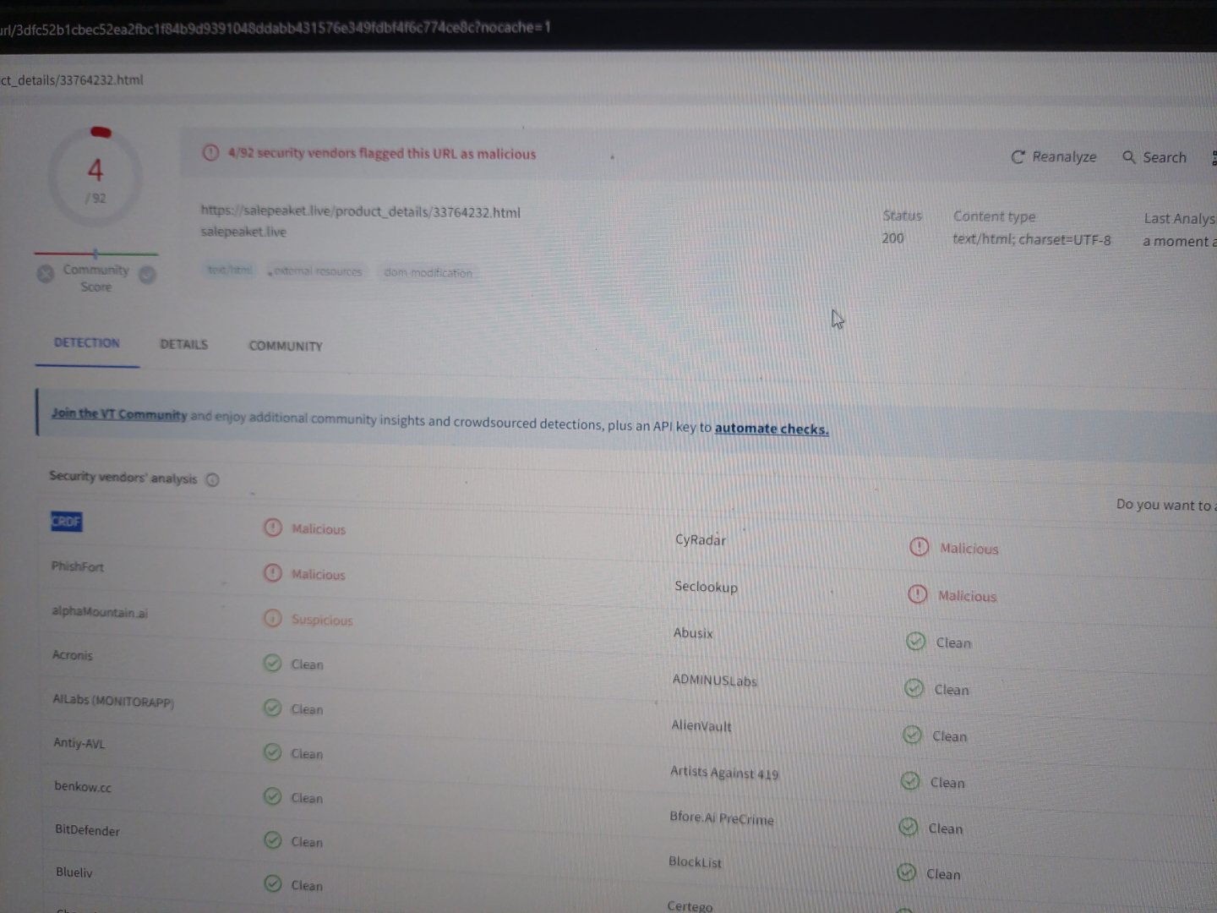Open the DETAILS tab

[x=183, y=344]
